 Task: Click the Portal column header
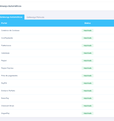point(4,23)
